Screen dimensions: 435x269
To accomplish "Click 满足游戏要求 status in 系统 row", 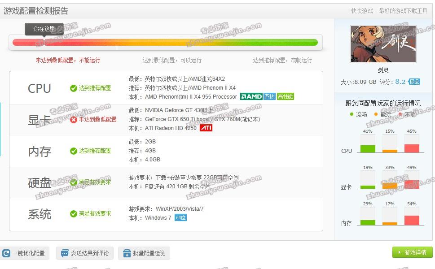I will coord(95,213).
